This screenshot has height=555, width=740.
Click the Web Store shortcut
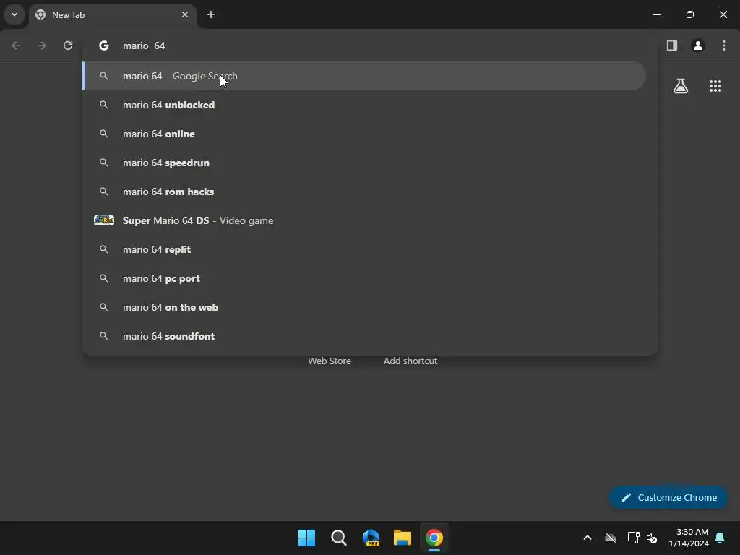[x=330, y=361]
